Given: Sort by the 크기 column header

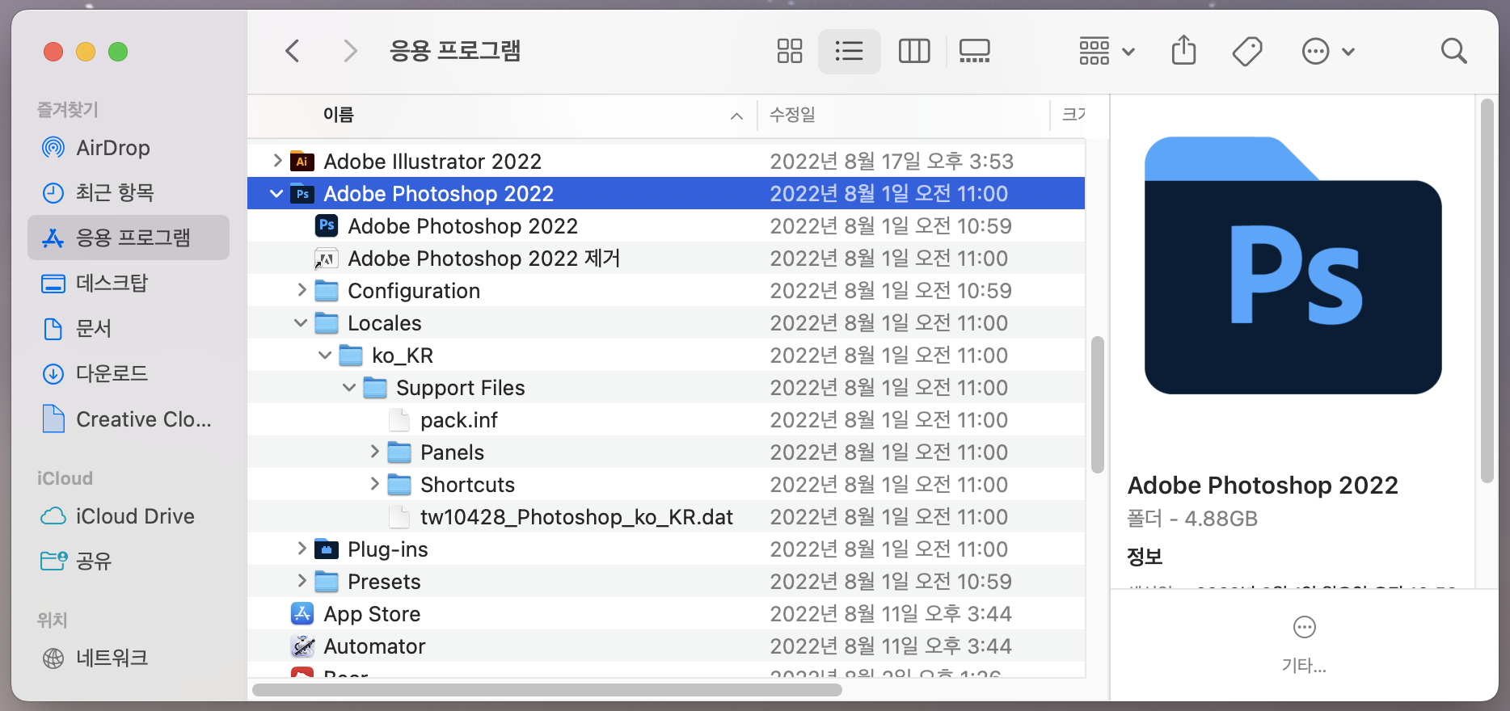Looking at the screenshot, I should click(x=1073, y=115).
